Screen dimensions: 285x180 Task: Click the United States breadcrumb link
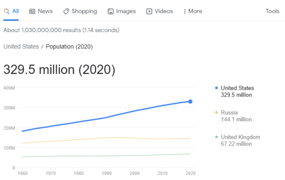coord(21,46)
